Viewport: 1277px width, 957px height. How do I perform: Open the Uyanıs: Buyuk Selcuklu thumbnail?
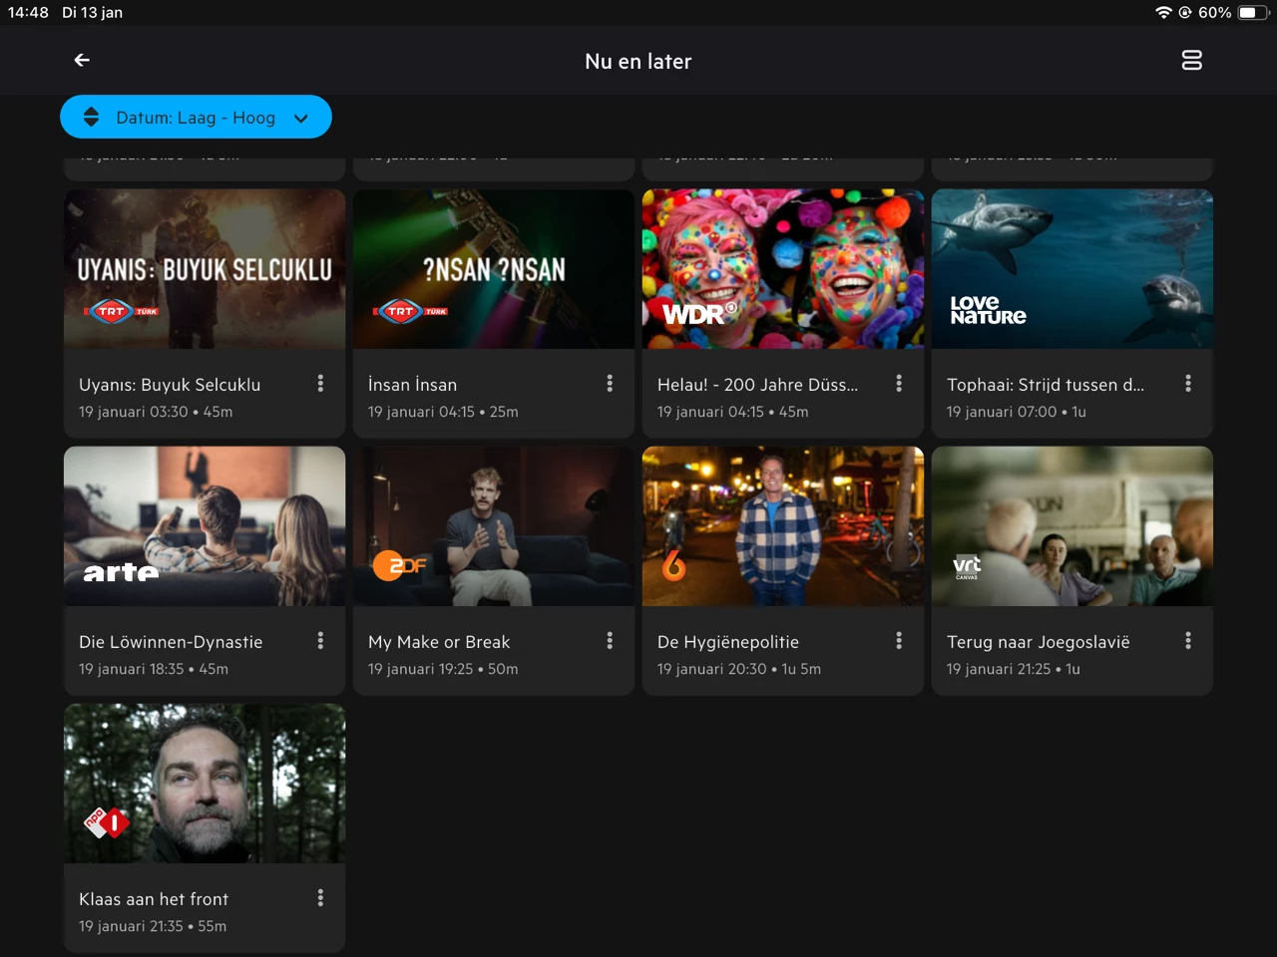tap(205, 269)
